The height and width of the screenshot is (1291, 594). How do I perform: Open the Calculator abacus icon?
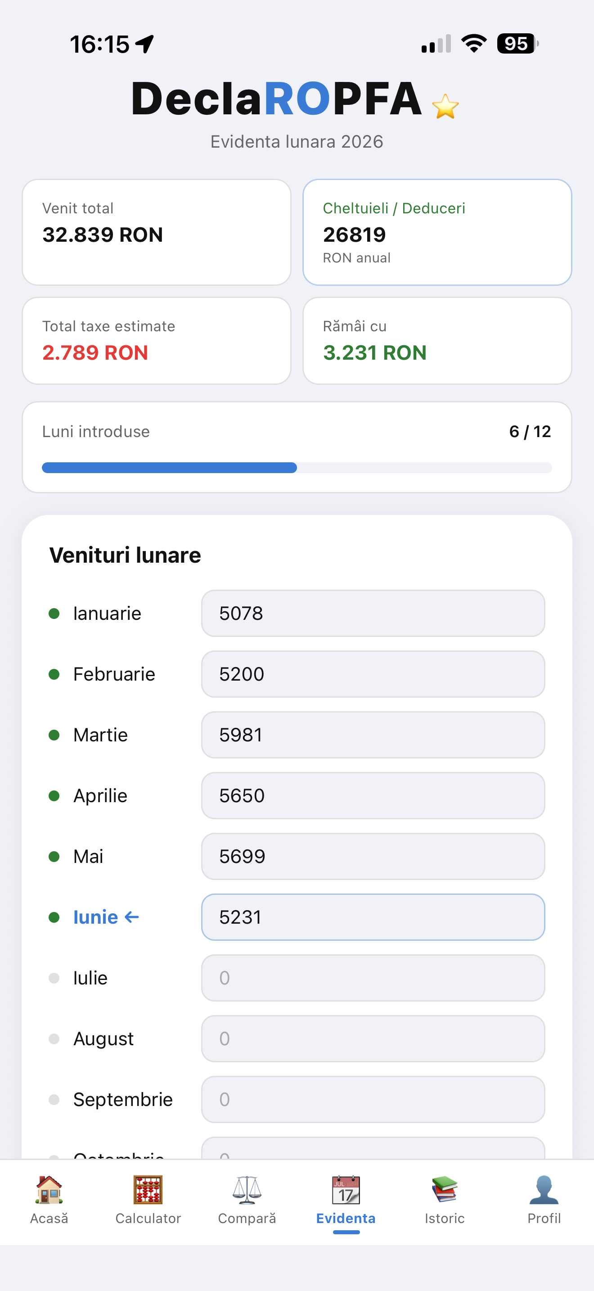148,1190
